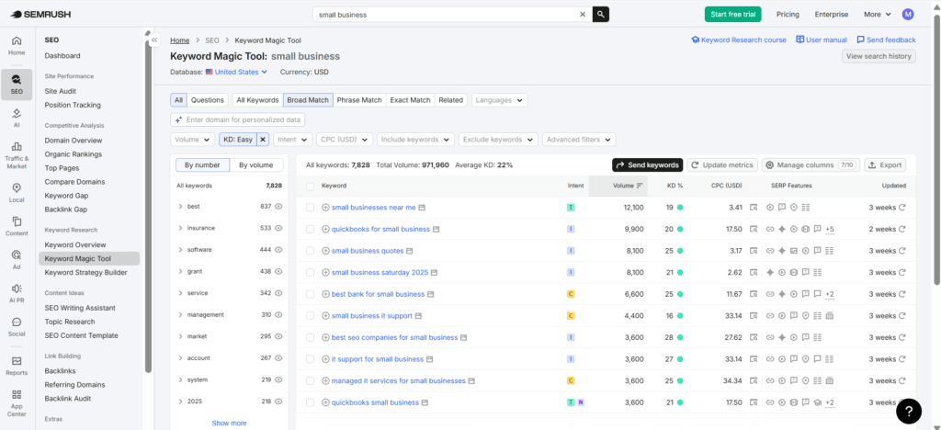The image size is (941, 430).
Task: Add 'small businesses near me' with plus icon
Action: [326, 208]
